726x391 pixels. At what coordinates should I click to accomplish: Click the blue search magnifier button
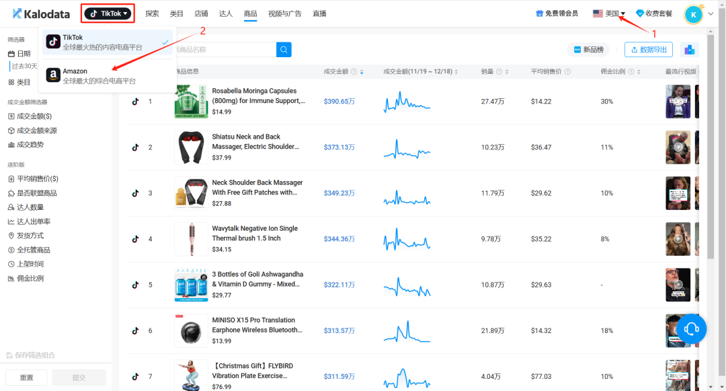[284, 50]
